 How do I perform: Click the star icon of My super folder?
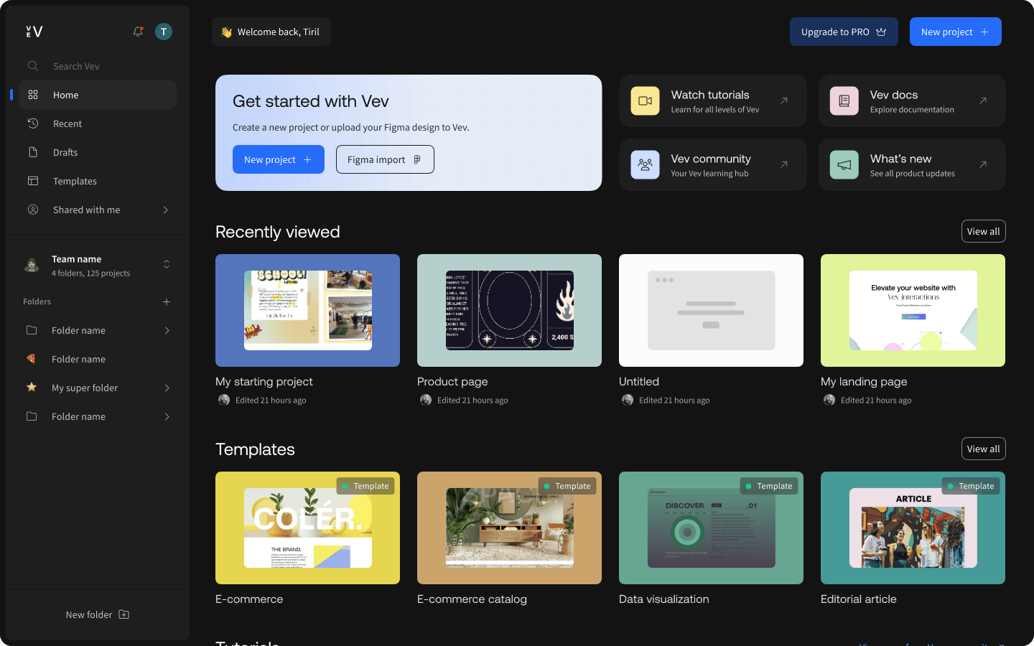[x=32, y=387]
